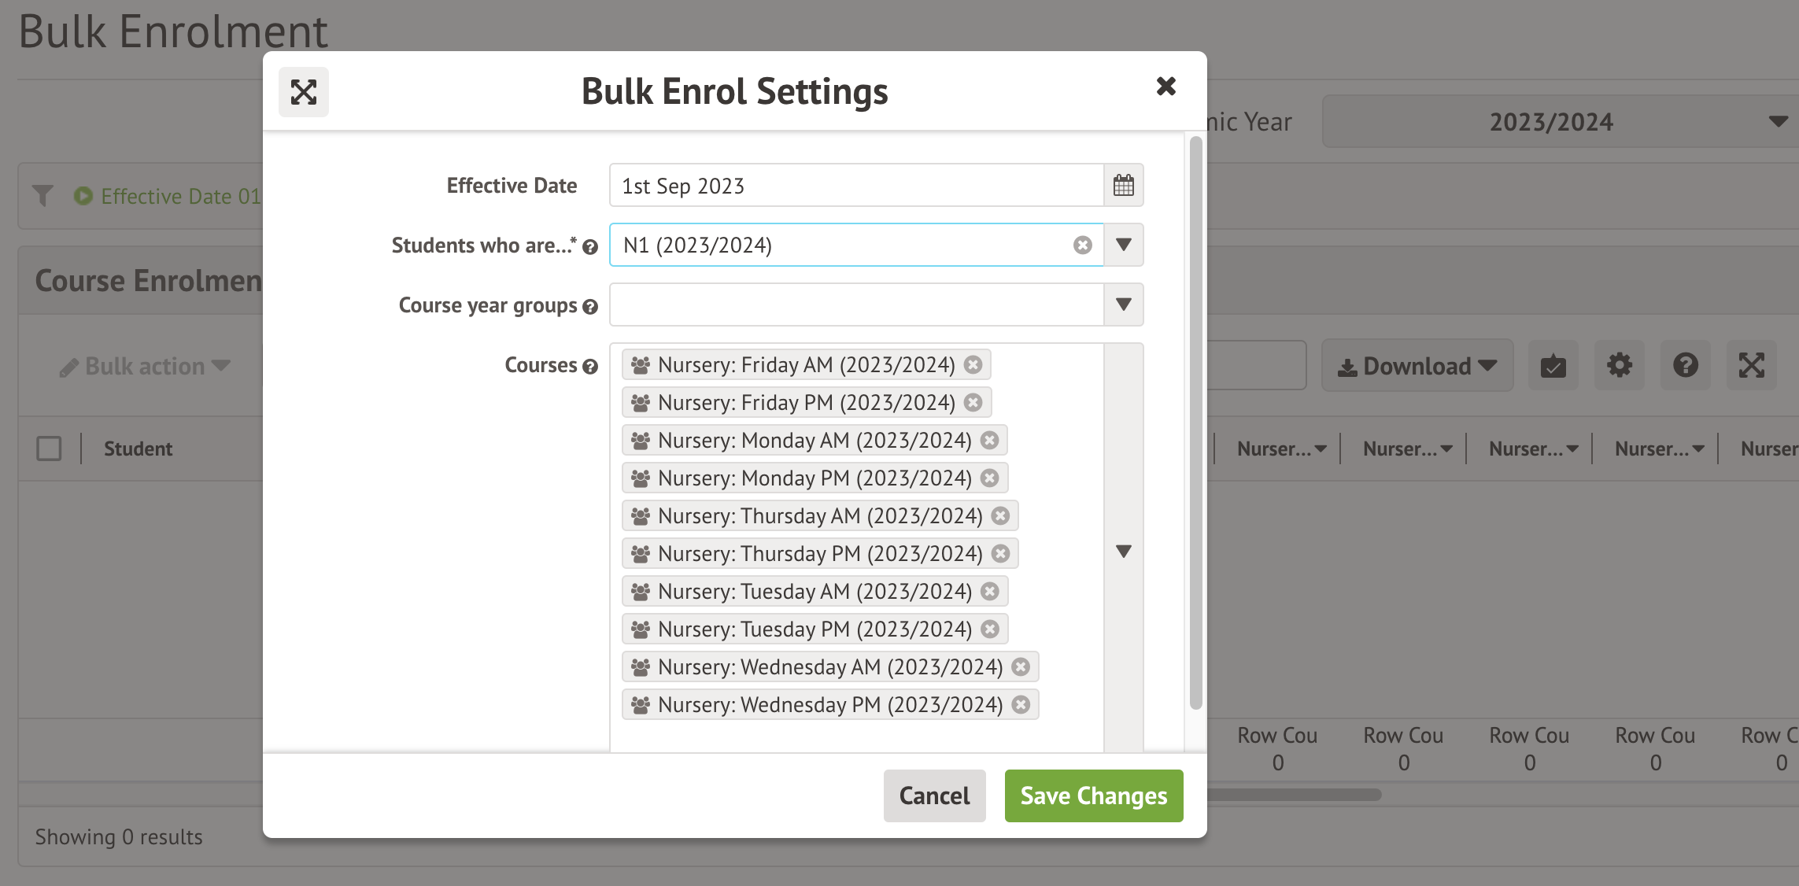Click the Save Changes button
The image size is (1799, 886).
[1093, 796]
